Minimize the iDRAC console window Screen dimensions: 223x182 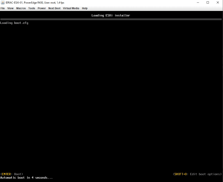point(198,3)
